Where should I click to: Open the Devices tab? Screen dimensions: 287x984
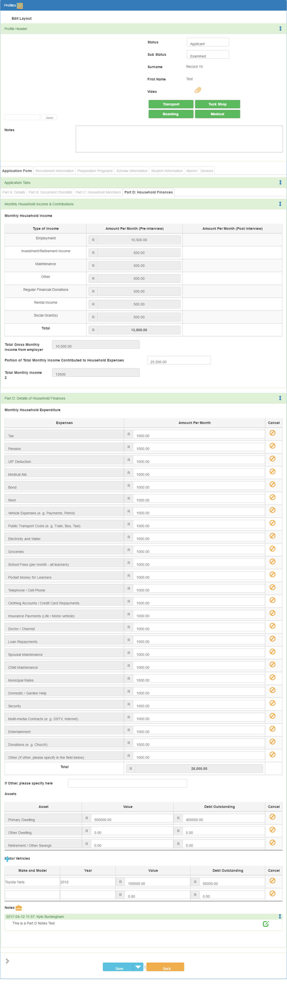[x=207, y=171]
